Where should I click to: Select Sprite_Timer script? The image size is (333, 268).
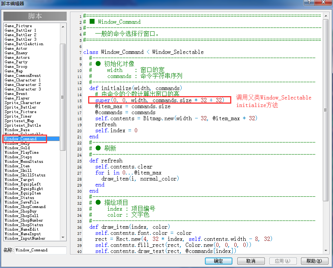pos(18,116)
